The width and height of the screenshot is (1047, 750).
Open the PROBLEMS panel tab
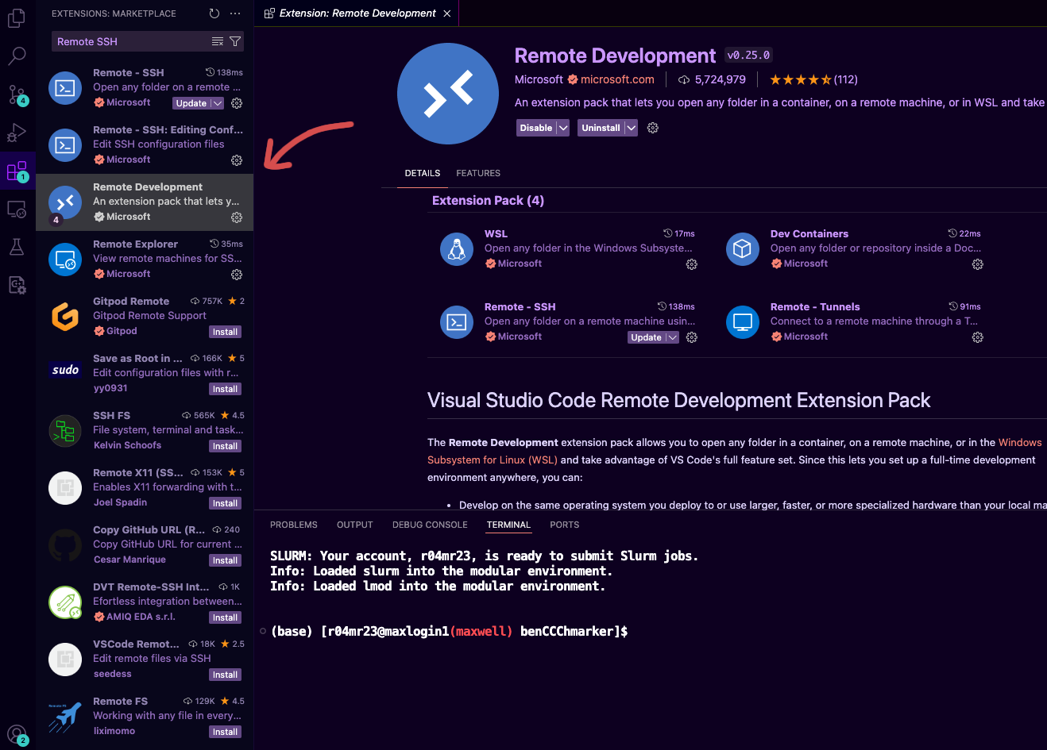point(294,525)
